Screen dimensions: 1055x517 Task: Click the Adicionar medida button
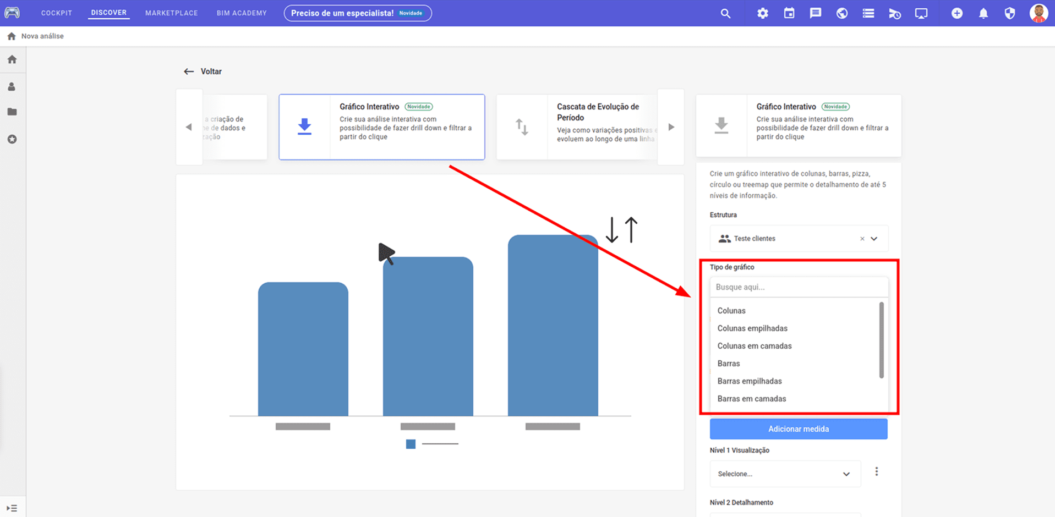click(798, 429)
